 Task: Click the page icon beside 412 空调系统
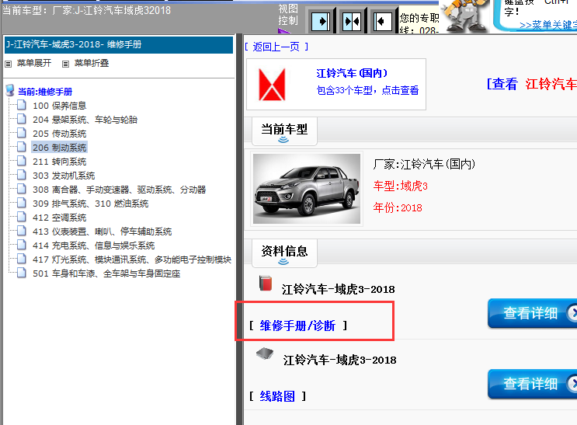click(22, 218)
